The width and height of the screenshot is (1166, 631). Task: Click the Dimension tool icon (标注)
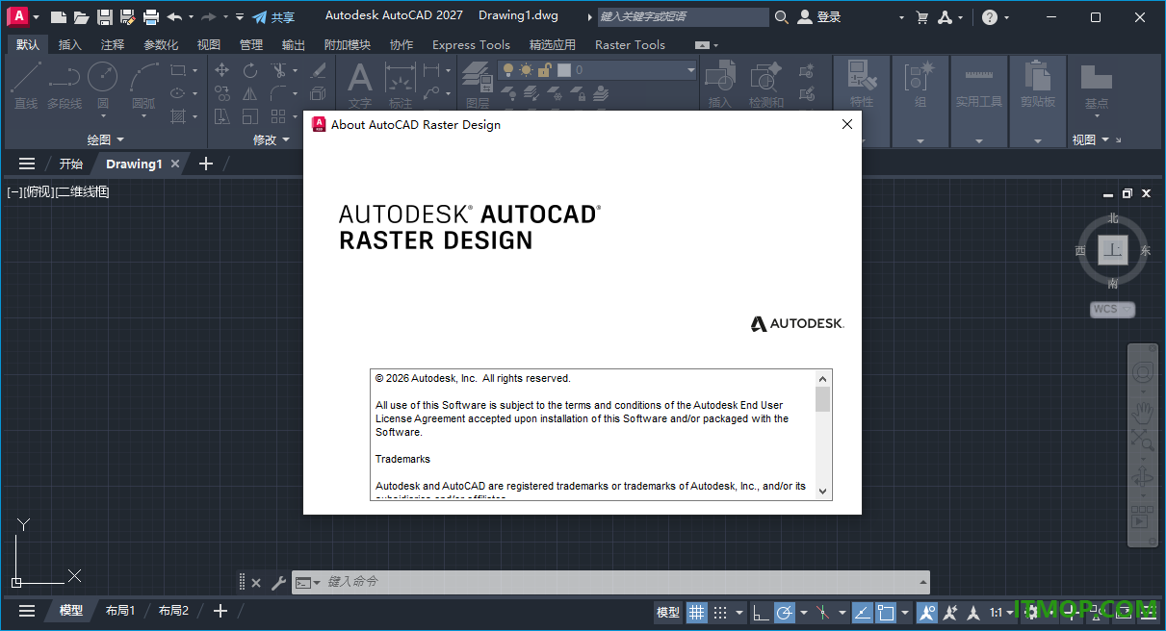coord(400,77)
